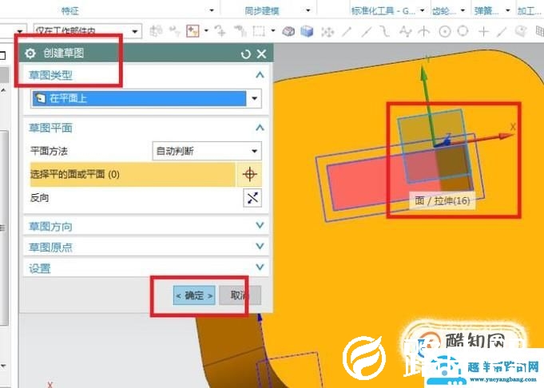The height and width of the screenshot is (388, 544).
Task: Collapse the 草图平面 section
Action: coord(260,128)
